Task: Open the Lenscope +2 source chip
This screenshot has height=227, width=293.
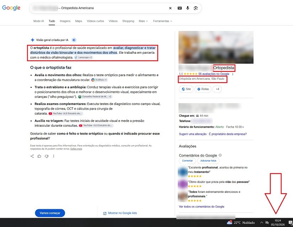Action: (83, 57)
